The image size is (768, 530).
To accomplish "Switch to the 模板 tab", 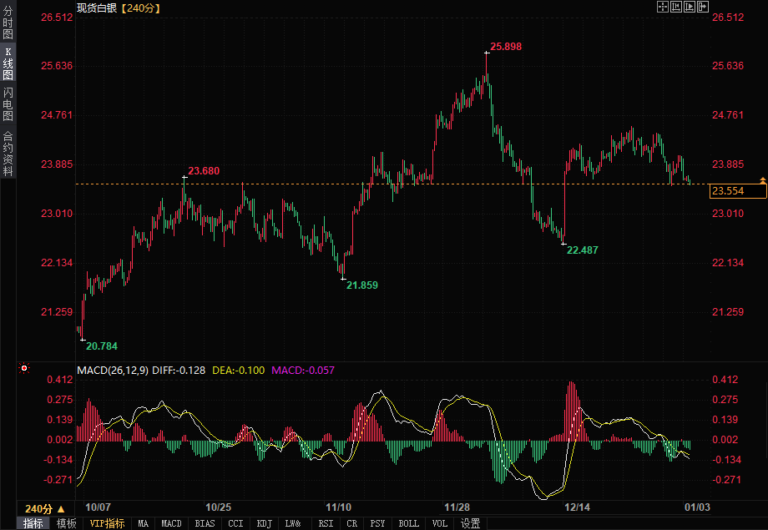I will point(67,523).
